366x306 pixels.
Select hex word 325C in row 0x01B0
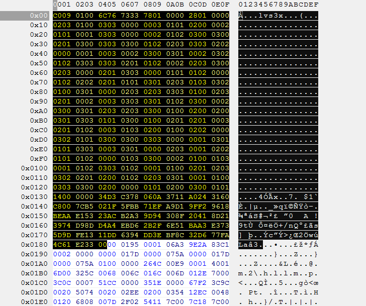[84, 273]
